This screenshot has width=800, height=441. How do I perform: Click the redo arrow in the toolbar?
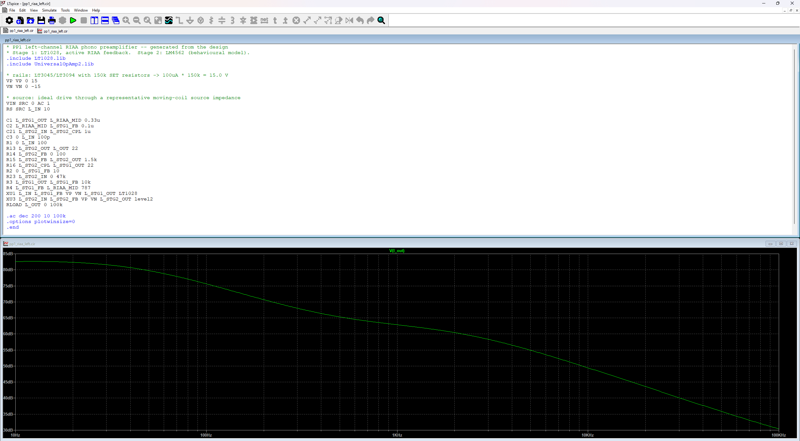tap(371, 21)
